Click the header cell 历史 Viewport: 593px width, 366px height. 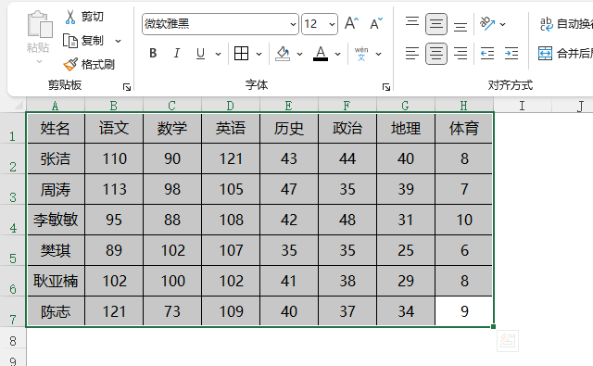coord(289,128)
